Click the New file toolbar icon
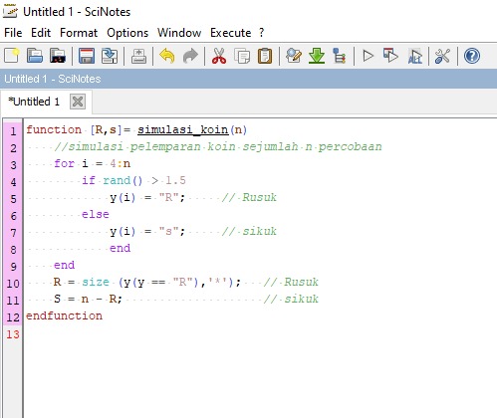Viewport: 497px width, 418px height. pos(12,56)
